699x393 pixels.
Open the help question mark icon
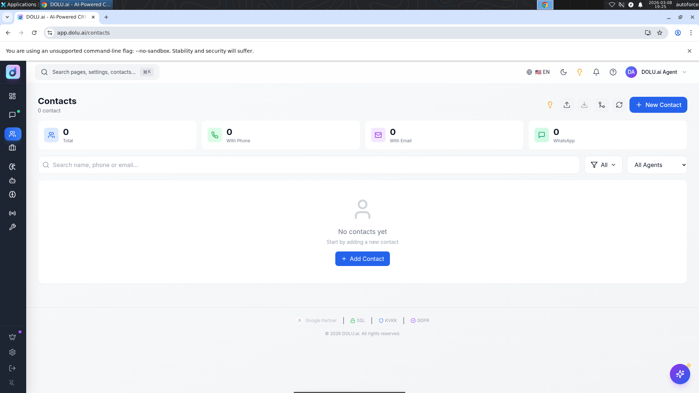click(x=613, y=72)
